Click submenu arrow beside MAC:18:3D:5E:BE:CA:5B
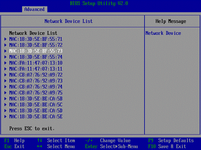Image resolution: width=201 pixels, height=150 pixels. 5,99
